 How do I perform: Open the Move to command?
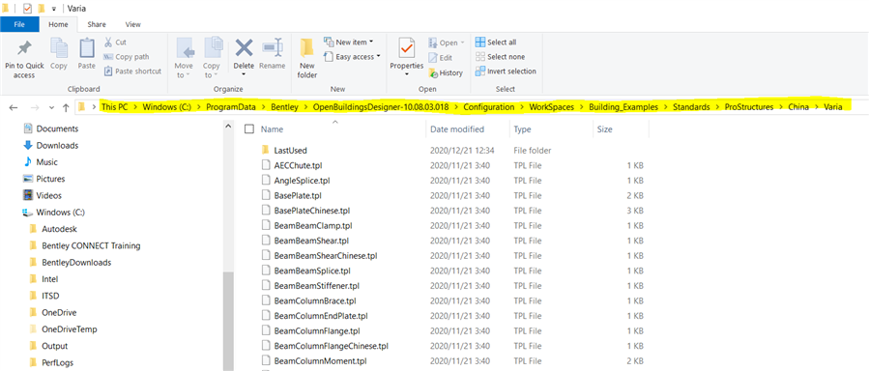(x=185, y=58)
